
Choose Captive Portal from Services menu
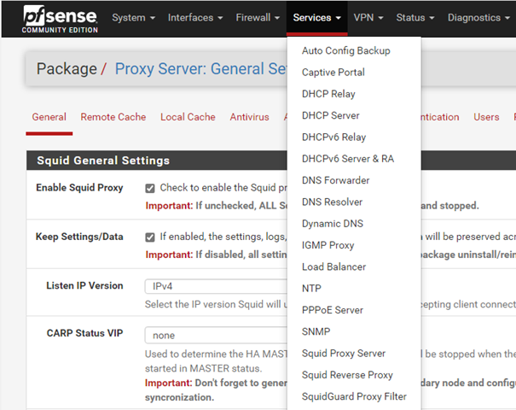tap(333, 73)
